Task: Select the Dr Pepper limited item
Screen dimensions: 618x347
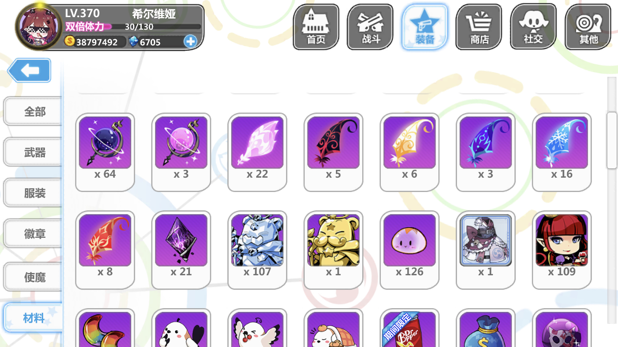Action: click(x=410, y=328)
